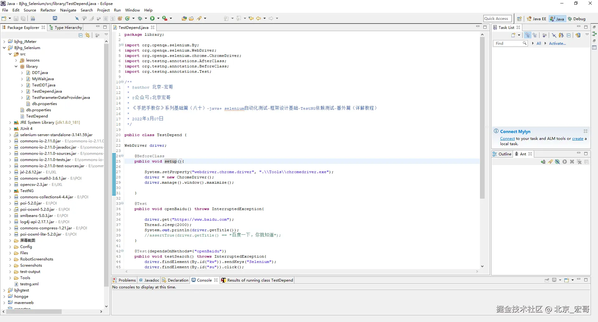Open the Navigate menu
598x322 pixels.
point(68,10)
